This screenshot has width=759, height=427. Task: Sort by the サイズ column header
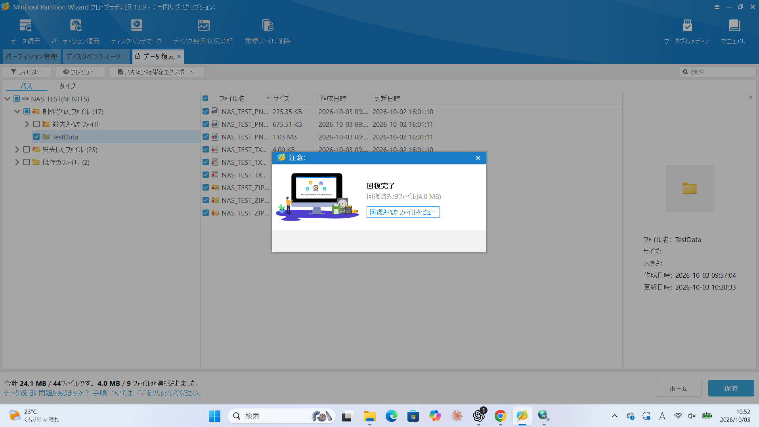click(281, 98)
